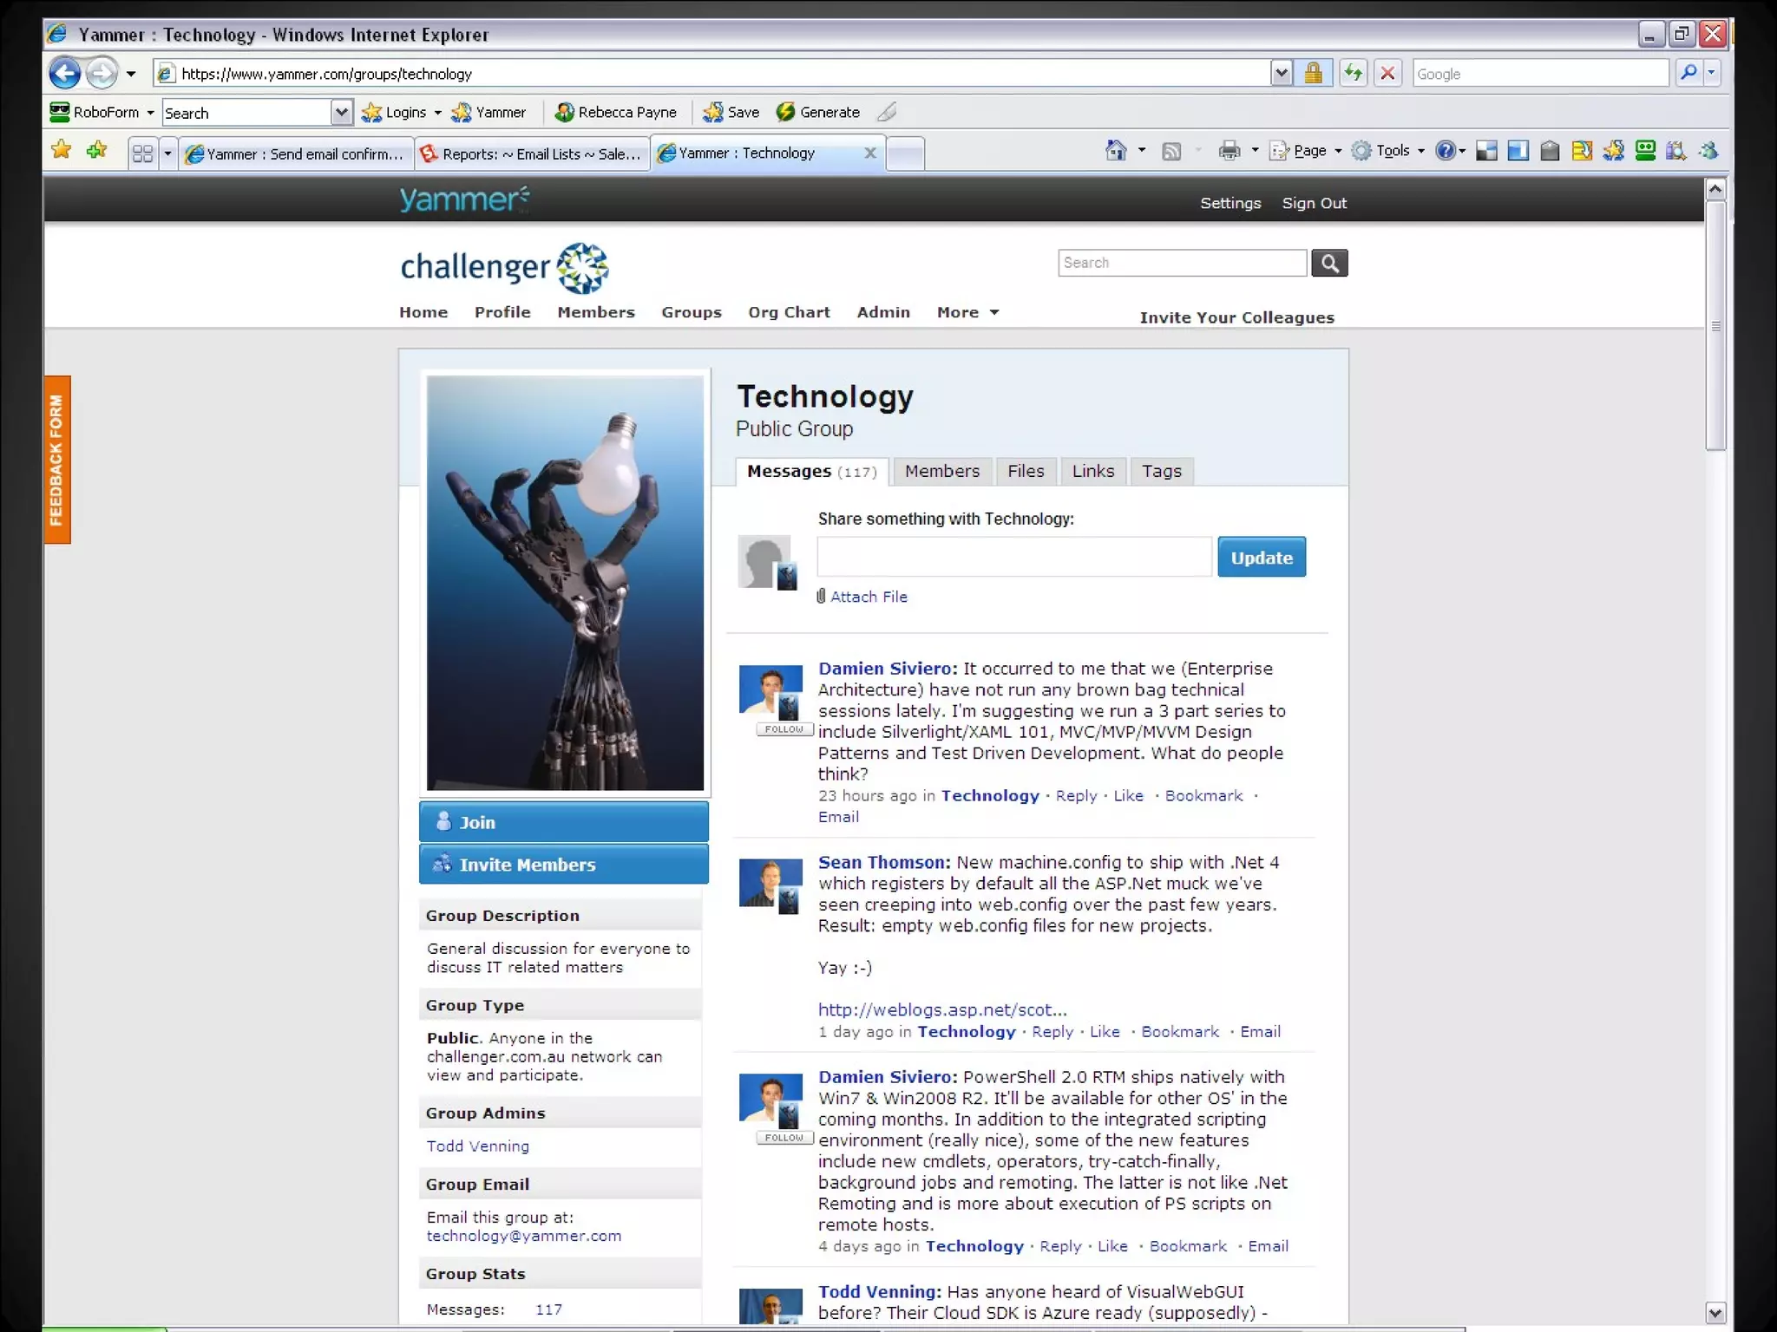Open the address bar history dropdown
This screenshot has height=1332, width=1777.
tap(1282, 74)
